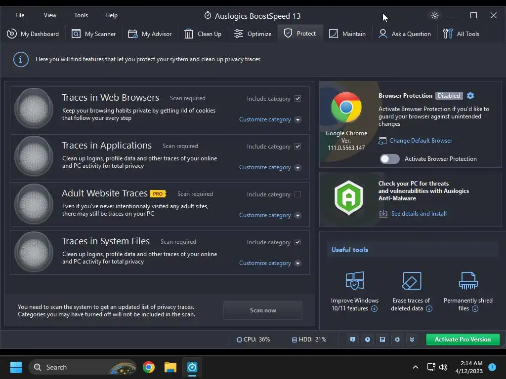Open the Ask a Question tab
506x379 pixels.
(405, 34)
